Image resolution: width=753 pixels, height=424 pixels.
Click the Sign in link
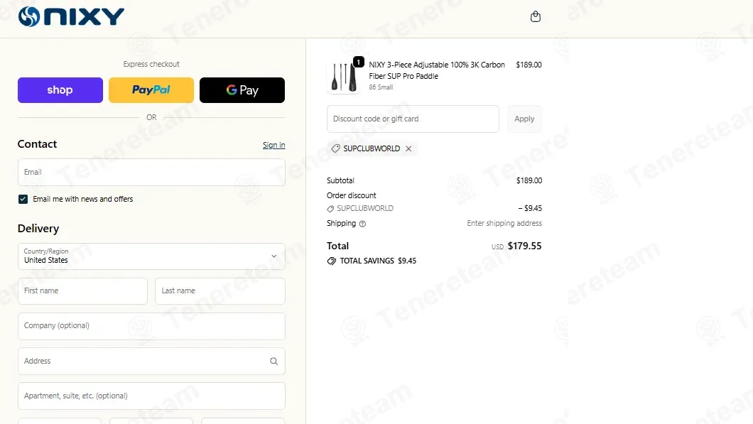273,145
